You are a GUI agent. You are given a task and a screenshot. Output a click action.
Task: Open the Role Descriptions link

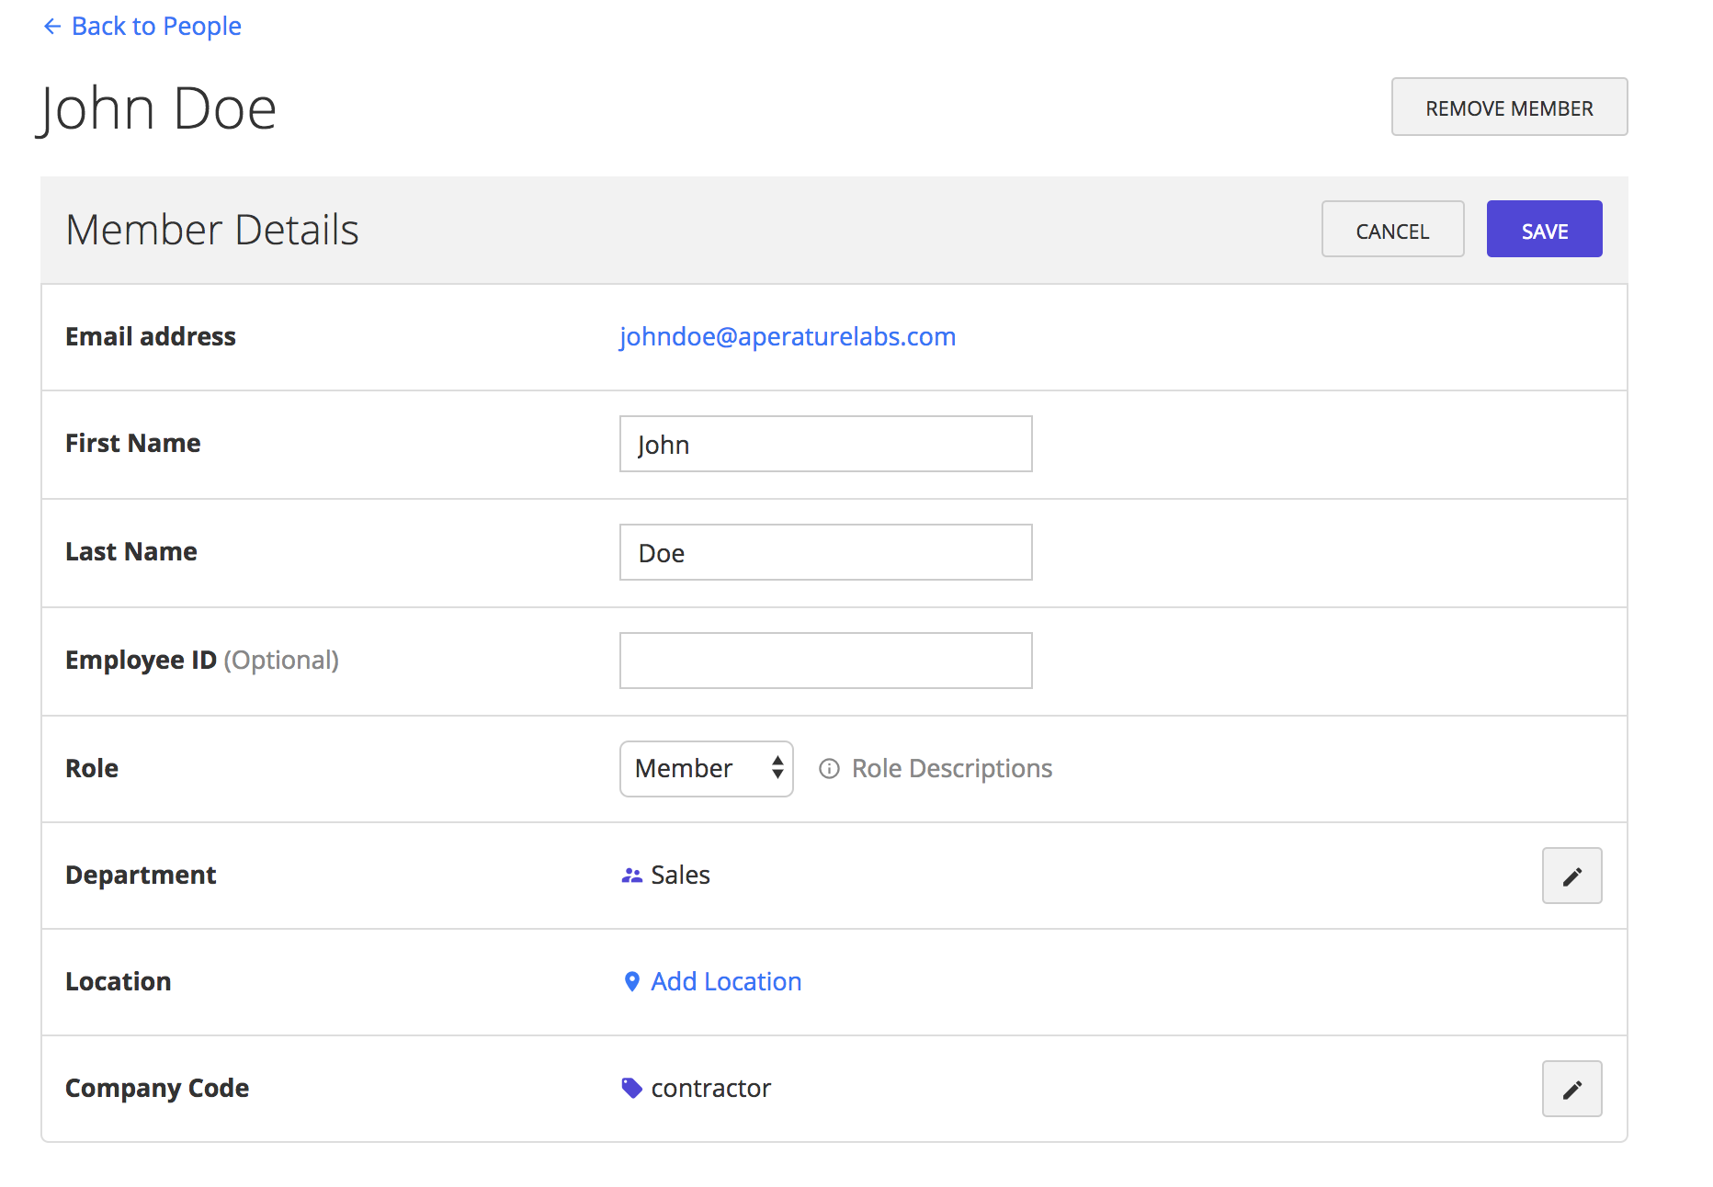pyautogui.click(x=951, y=768)
